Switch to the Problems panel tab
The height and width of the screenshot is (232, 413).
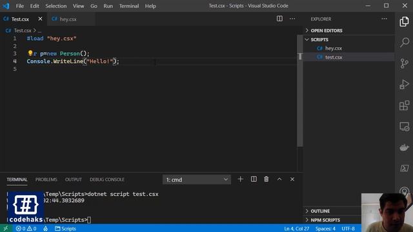[x=46, y=179]
